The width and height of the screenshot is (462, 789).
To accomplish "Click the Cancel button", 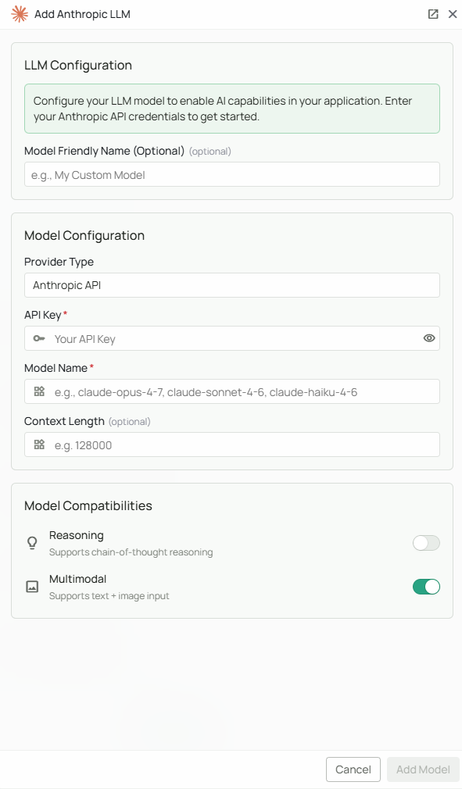I will tap(353, 769).
